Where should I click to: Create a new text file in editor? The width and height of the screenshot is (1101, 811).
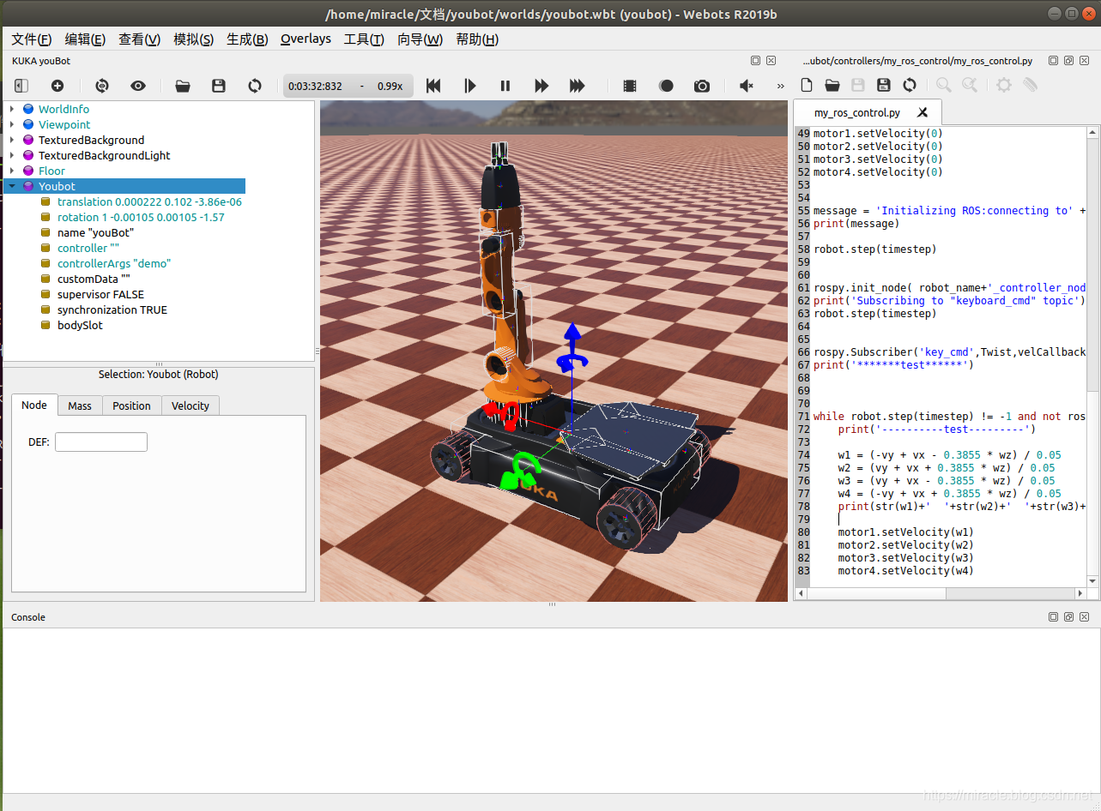(x=807, y=85)
